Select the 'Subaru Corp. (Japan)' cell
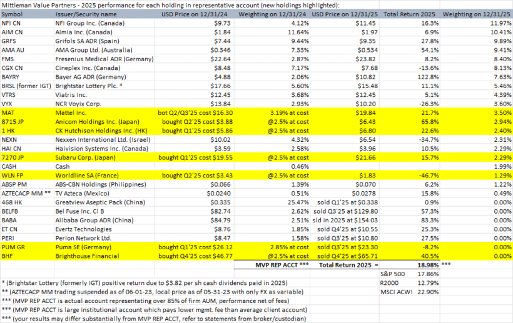513x323 pixels. pos(104,157)
